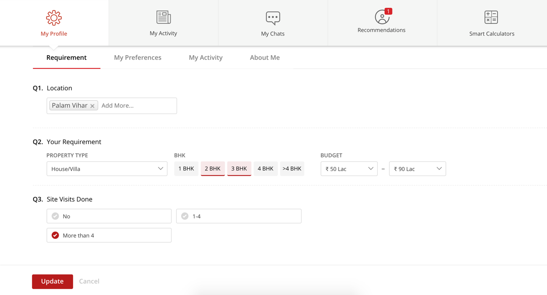
Task: Select the 4 BHK option
Action: [266, 169]
